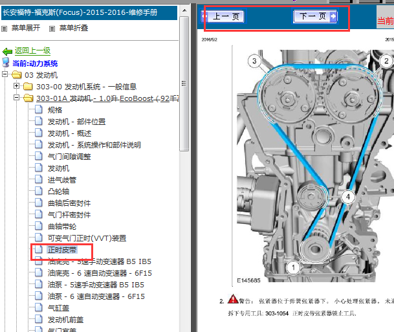Click the tool number 303-1054 text
This screenshot has width=394, height=332.
[x=277, y=314]
